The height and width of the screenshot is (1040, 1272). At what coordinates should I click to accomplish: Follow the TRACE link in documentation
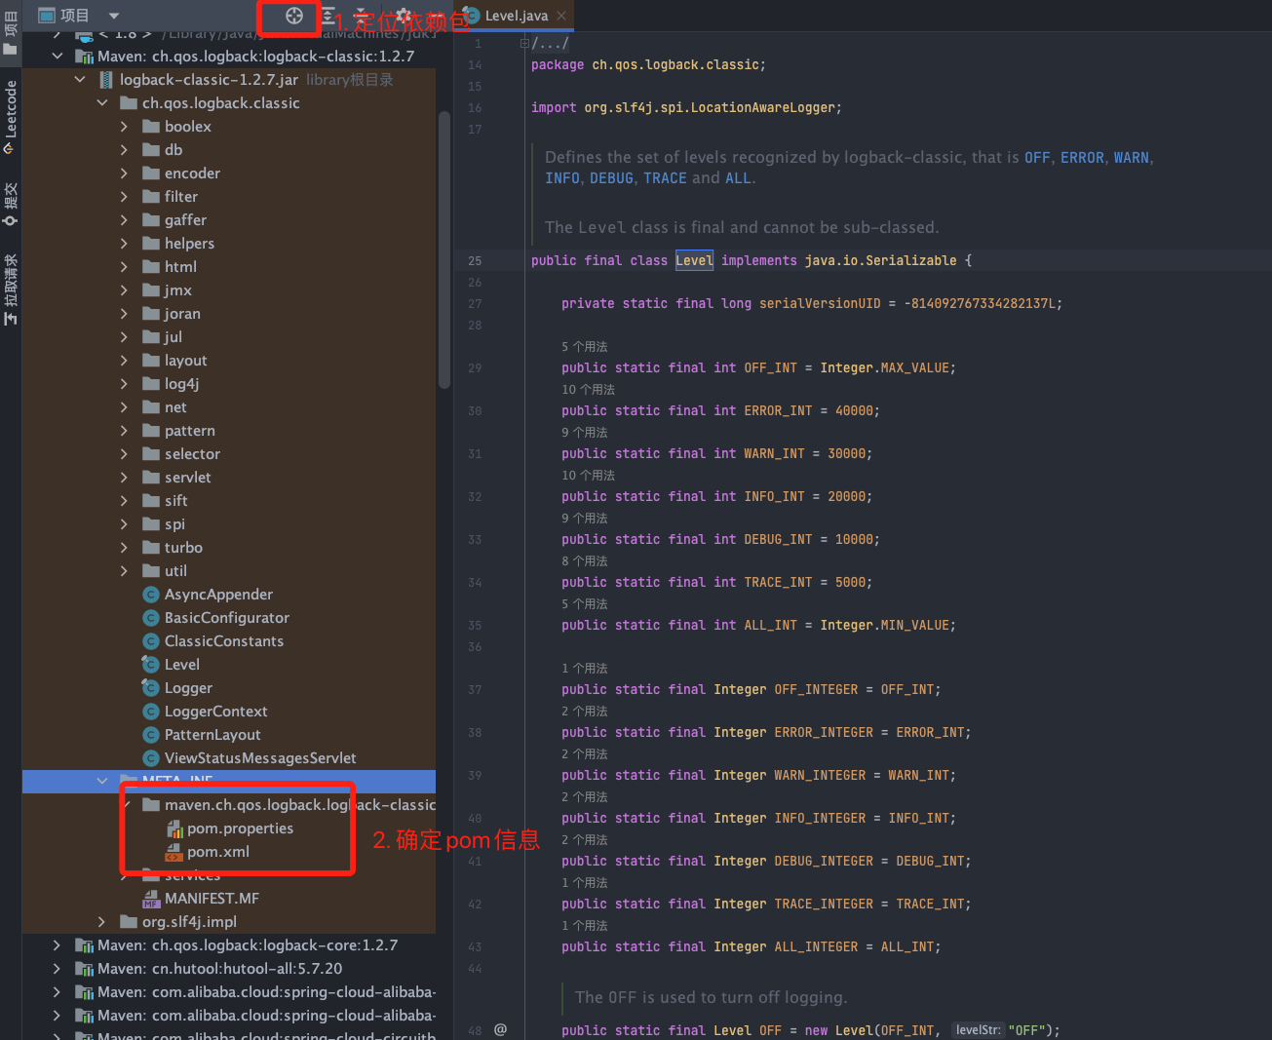click(x=665, y=178)
